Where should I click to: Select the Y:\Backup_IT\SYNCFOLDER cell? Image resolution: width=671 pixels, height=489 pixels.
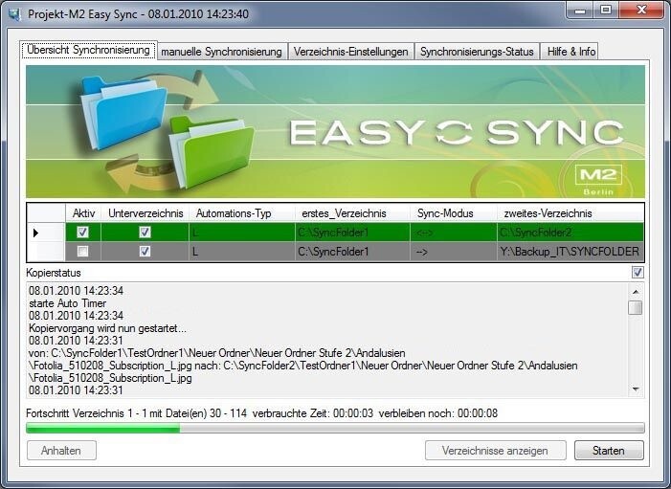pos(570,252)
